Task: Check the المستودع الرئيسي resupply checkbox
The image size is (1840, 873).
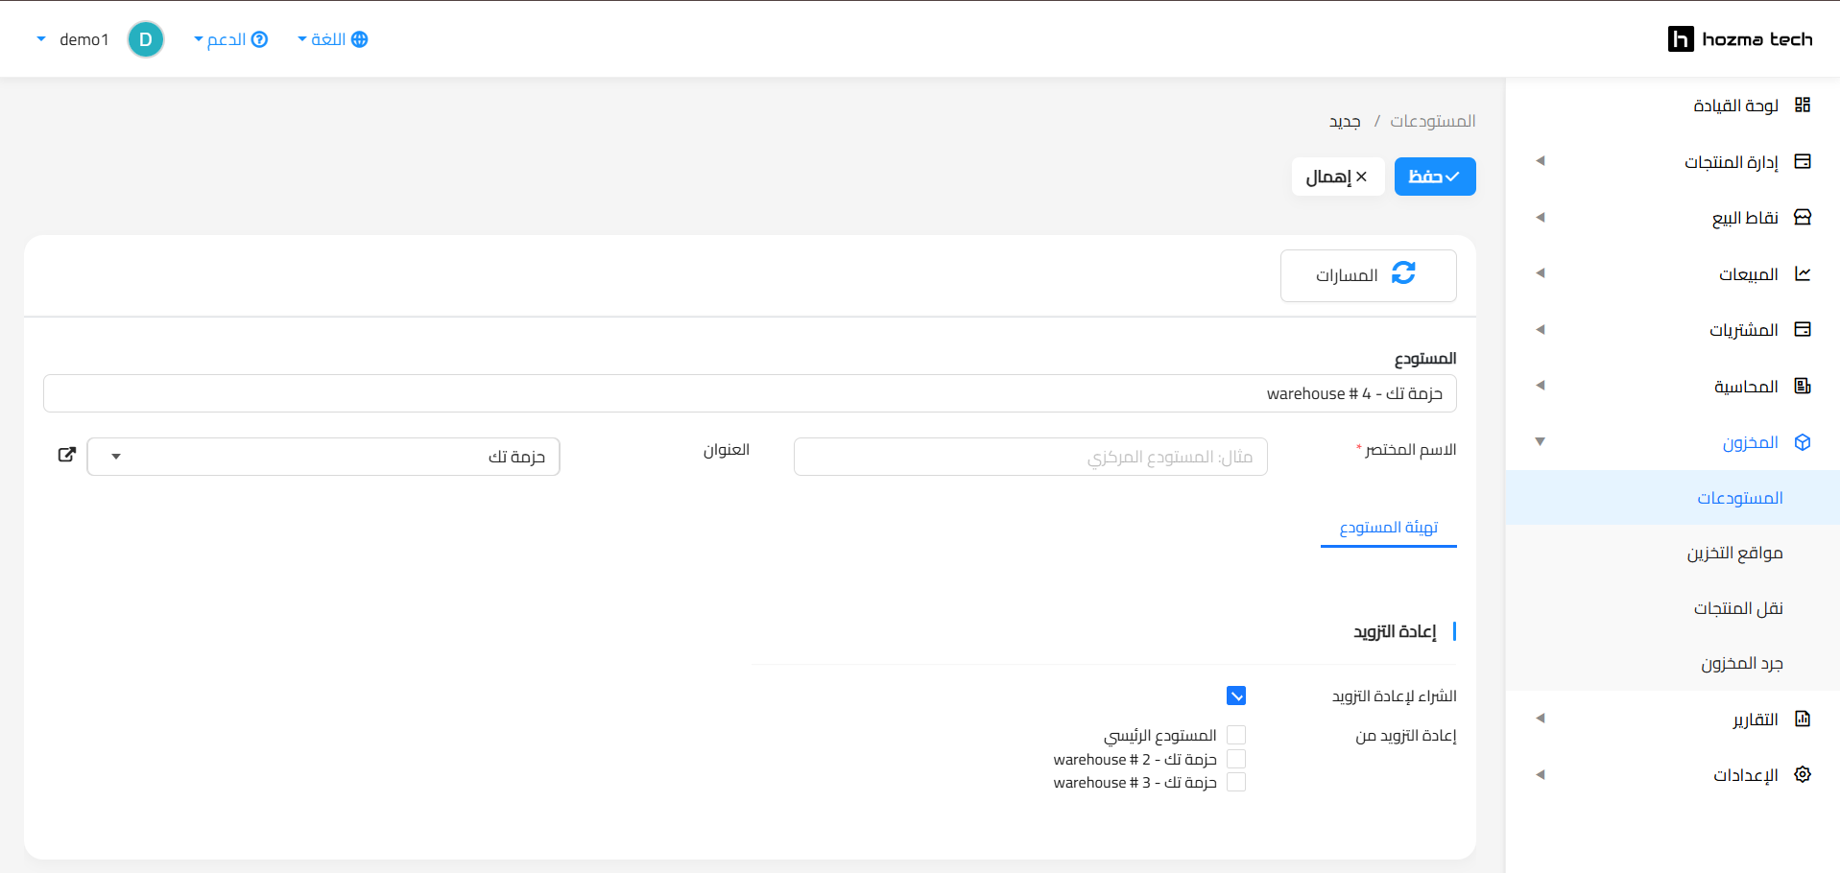Action: click(x=1235, y=735)
